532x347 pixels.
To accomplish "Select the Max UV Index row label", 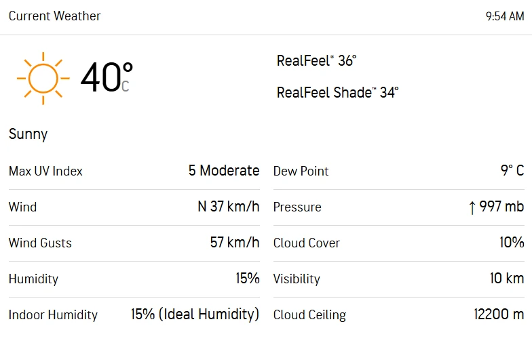I will (45, 171).
